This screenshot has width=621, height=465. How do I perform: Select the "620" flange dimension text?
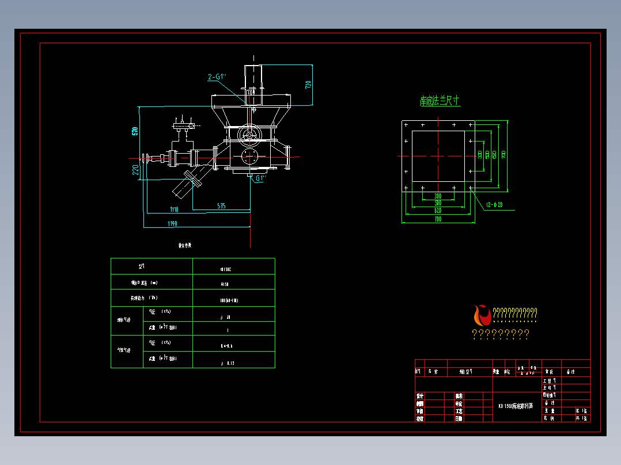pos(438,211)
